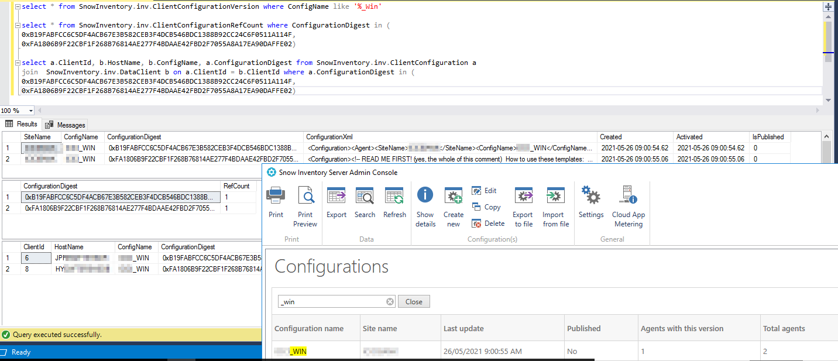
Task: Click Activated value 2021-05-26 09:00:55.06
Action: point(712,159)
